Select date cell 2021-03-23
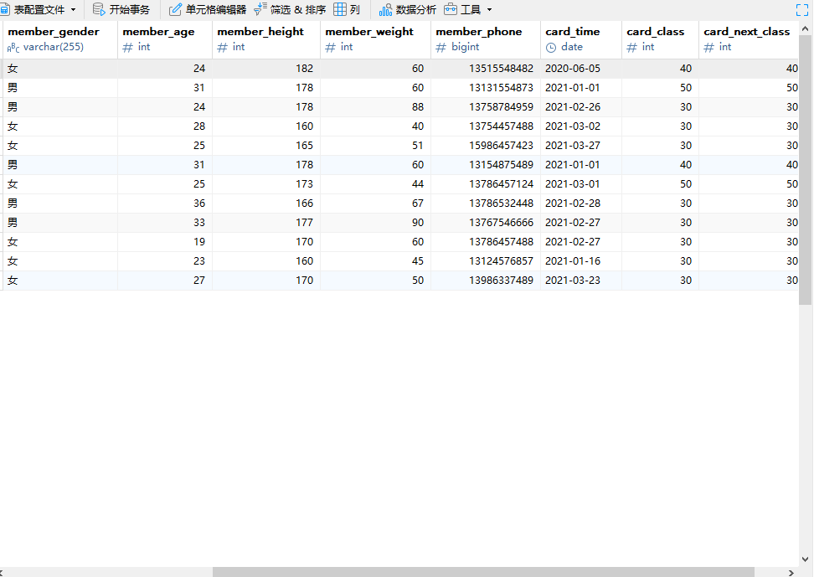 point(581,280)
